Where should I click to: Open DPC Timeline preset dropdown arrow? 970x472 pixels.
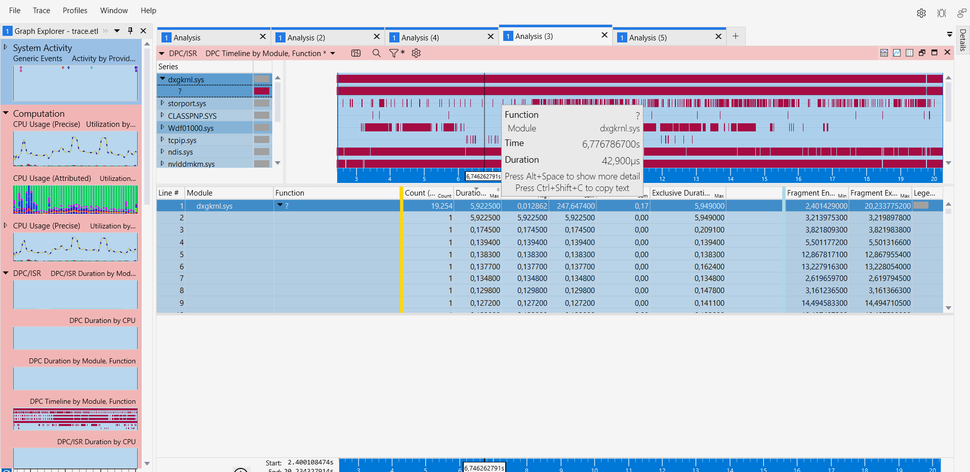click(333, 53)
